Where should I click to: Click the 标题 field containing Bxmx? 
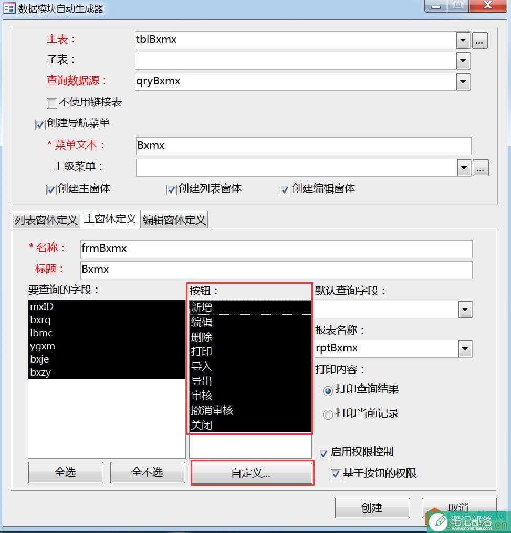point(276,270)
